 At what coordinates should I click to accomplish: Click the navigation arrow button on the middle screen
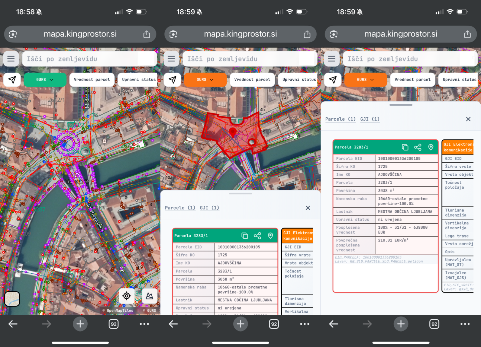click(x=173, y=80)
